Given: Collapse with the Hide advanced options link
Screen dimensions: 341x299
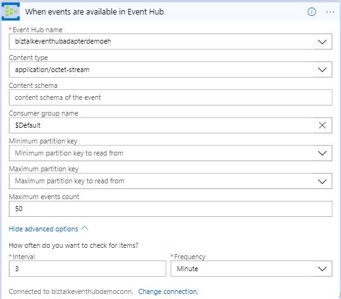Looking at the screenshot, I should 48,229.
